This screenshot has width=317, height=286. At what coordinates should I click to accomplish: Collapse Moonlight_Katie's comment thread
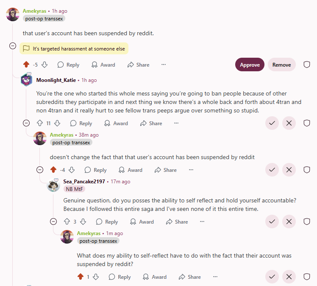(x=26, y=123)
